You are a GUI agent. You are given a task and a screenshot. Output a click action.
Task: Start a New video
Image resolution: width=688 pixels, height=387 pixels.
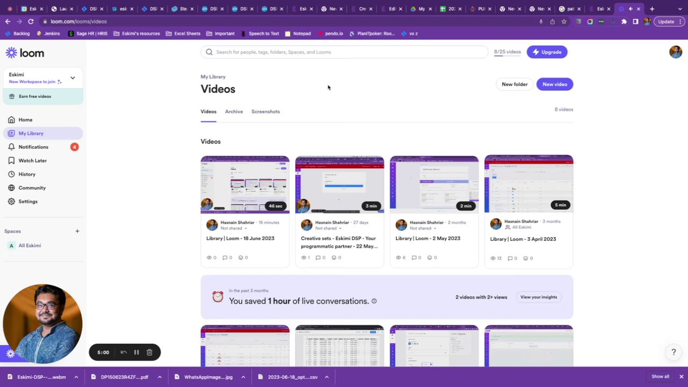[x=555, y=84]
